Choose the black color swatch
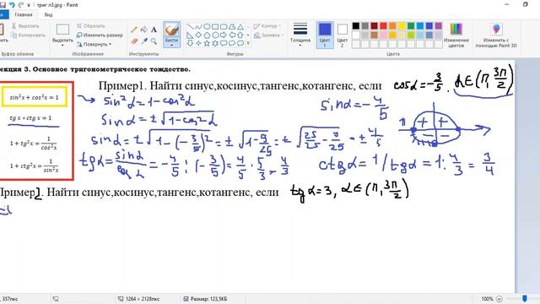Image resolution: width=540 pixels, height=304 pixels. click(356, 26)
